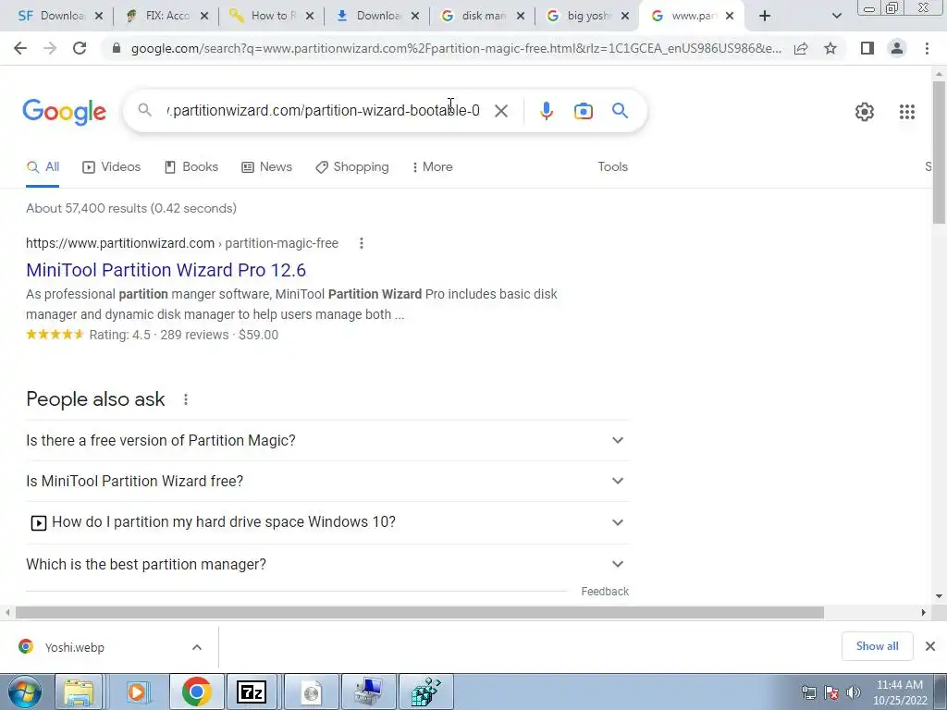Open the More search filters menu
The height and width of the screenshot is (710, 947).
pyautogui.click(x=433, y=167)
